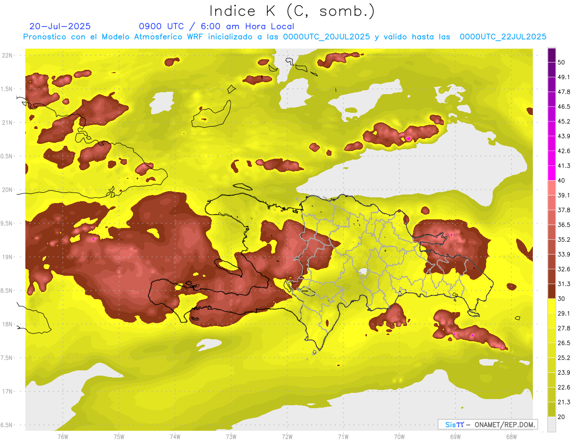The width and height of the screenshot is (574, 443).
Task: Click the "73W" longitude label
Action: pos(231,436)
